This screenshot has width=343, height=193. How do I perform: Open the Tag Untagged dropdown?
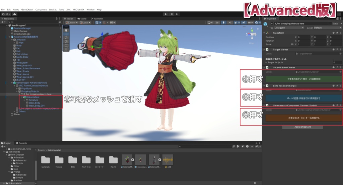289,28
